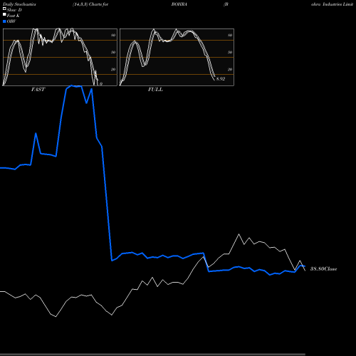
Task: Click the '8.92' value in FULL chart
Action: [x=221, y=79]
